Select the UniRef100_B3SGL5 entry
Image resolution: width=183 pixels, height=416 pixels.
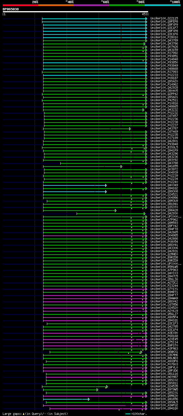click(164, 148)
